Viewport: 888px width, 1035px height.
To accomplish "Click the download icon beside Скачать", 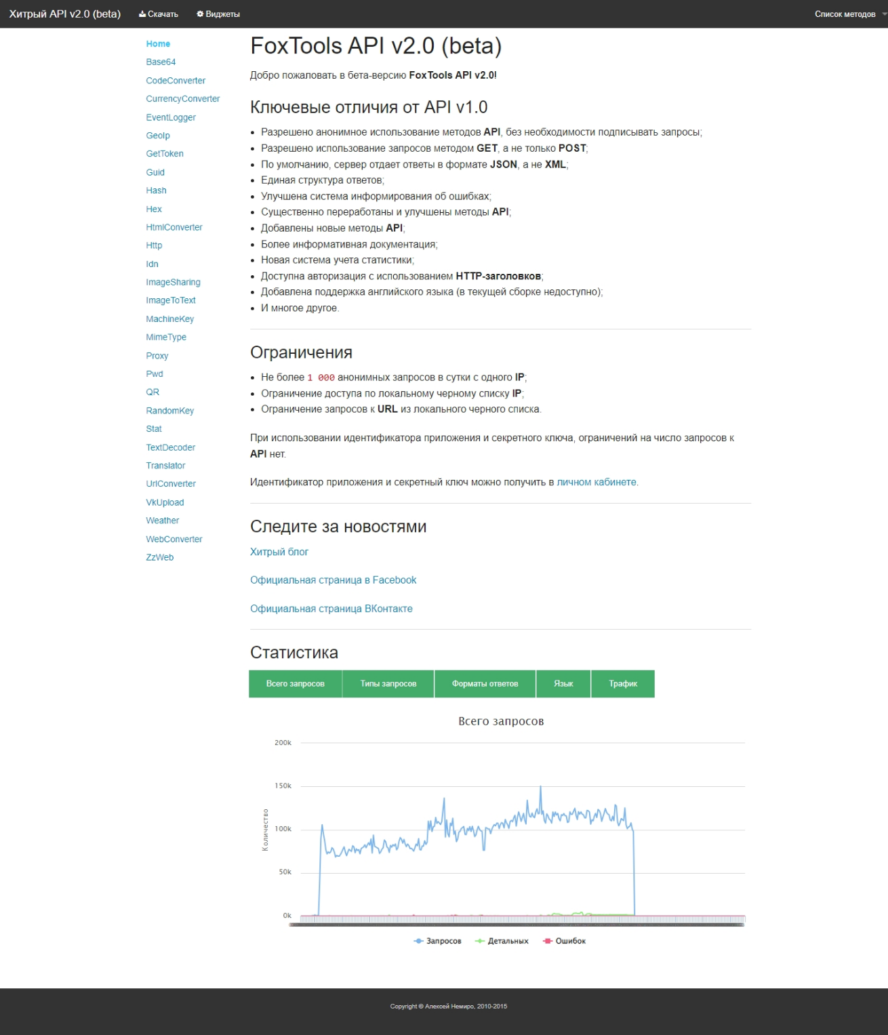I will point(142,14).
